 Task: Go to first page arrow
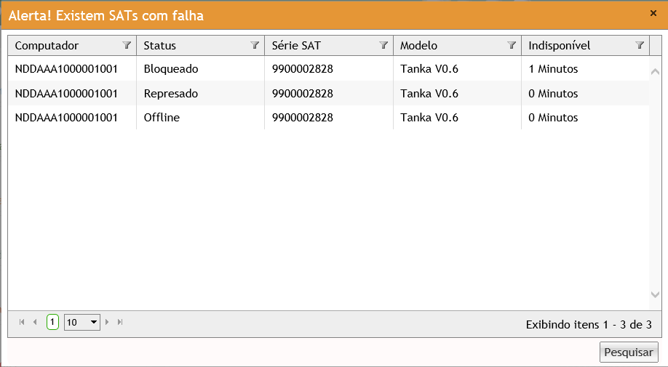point(22,322)
